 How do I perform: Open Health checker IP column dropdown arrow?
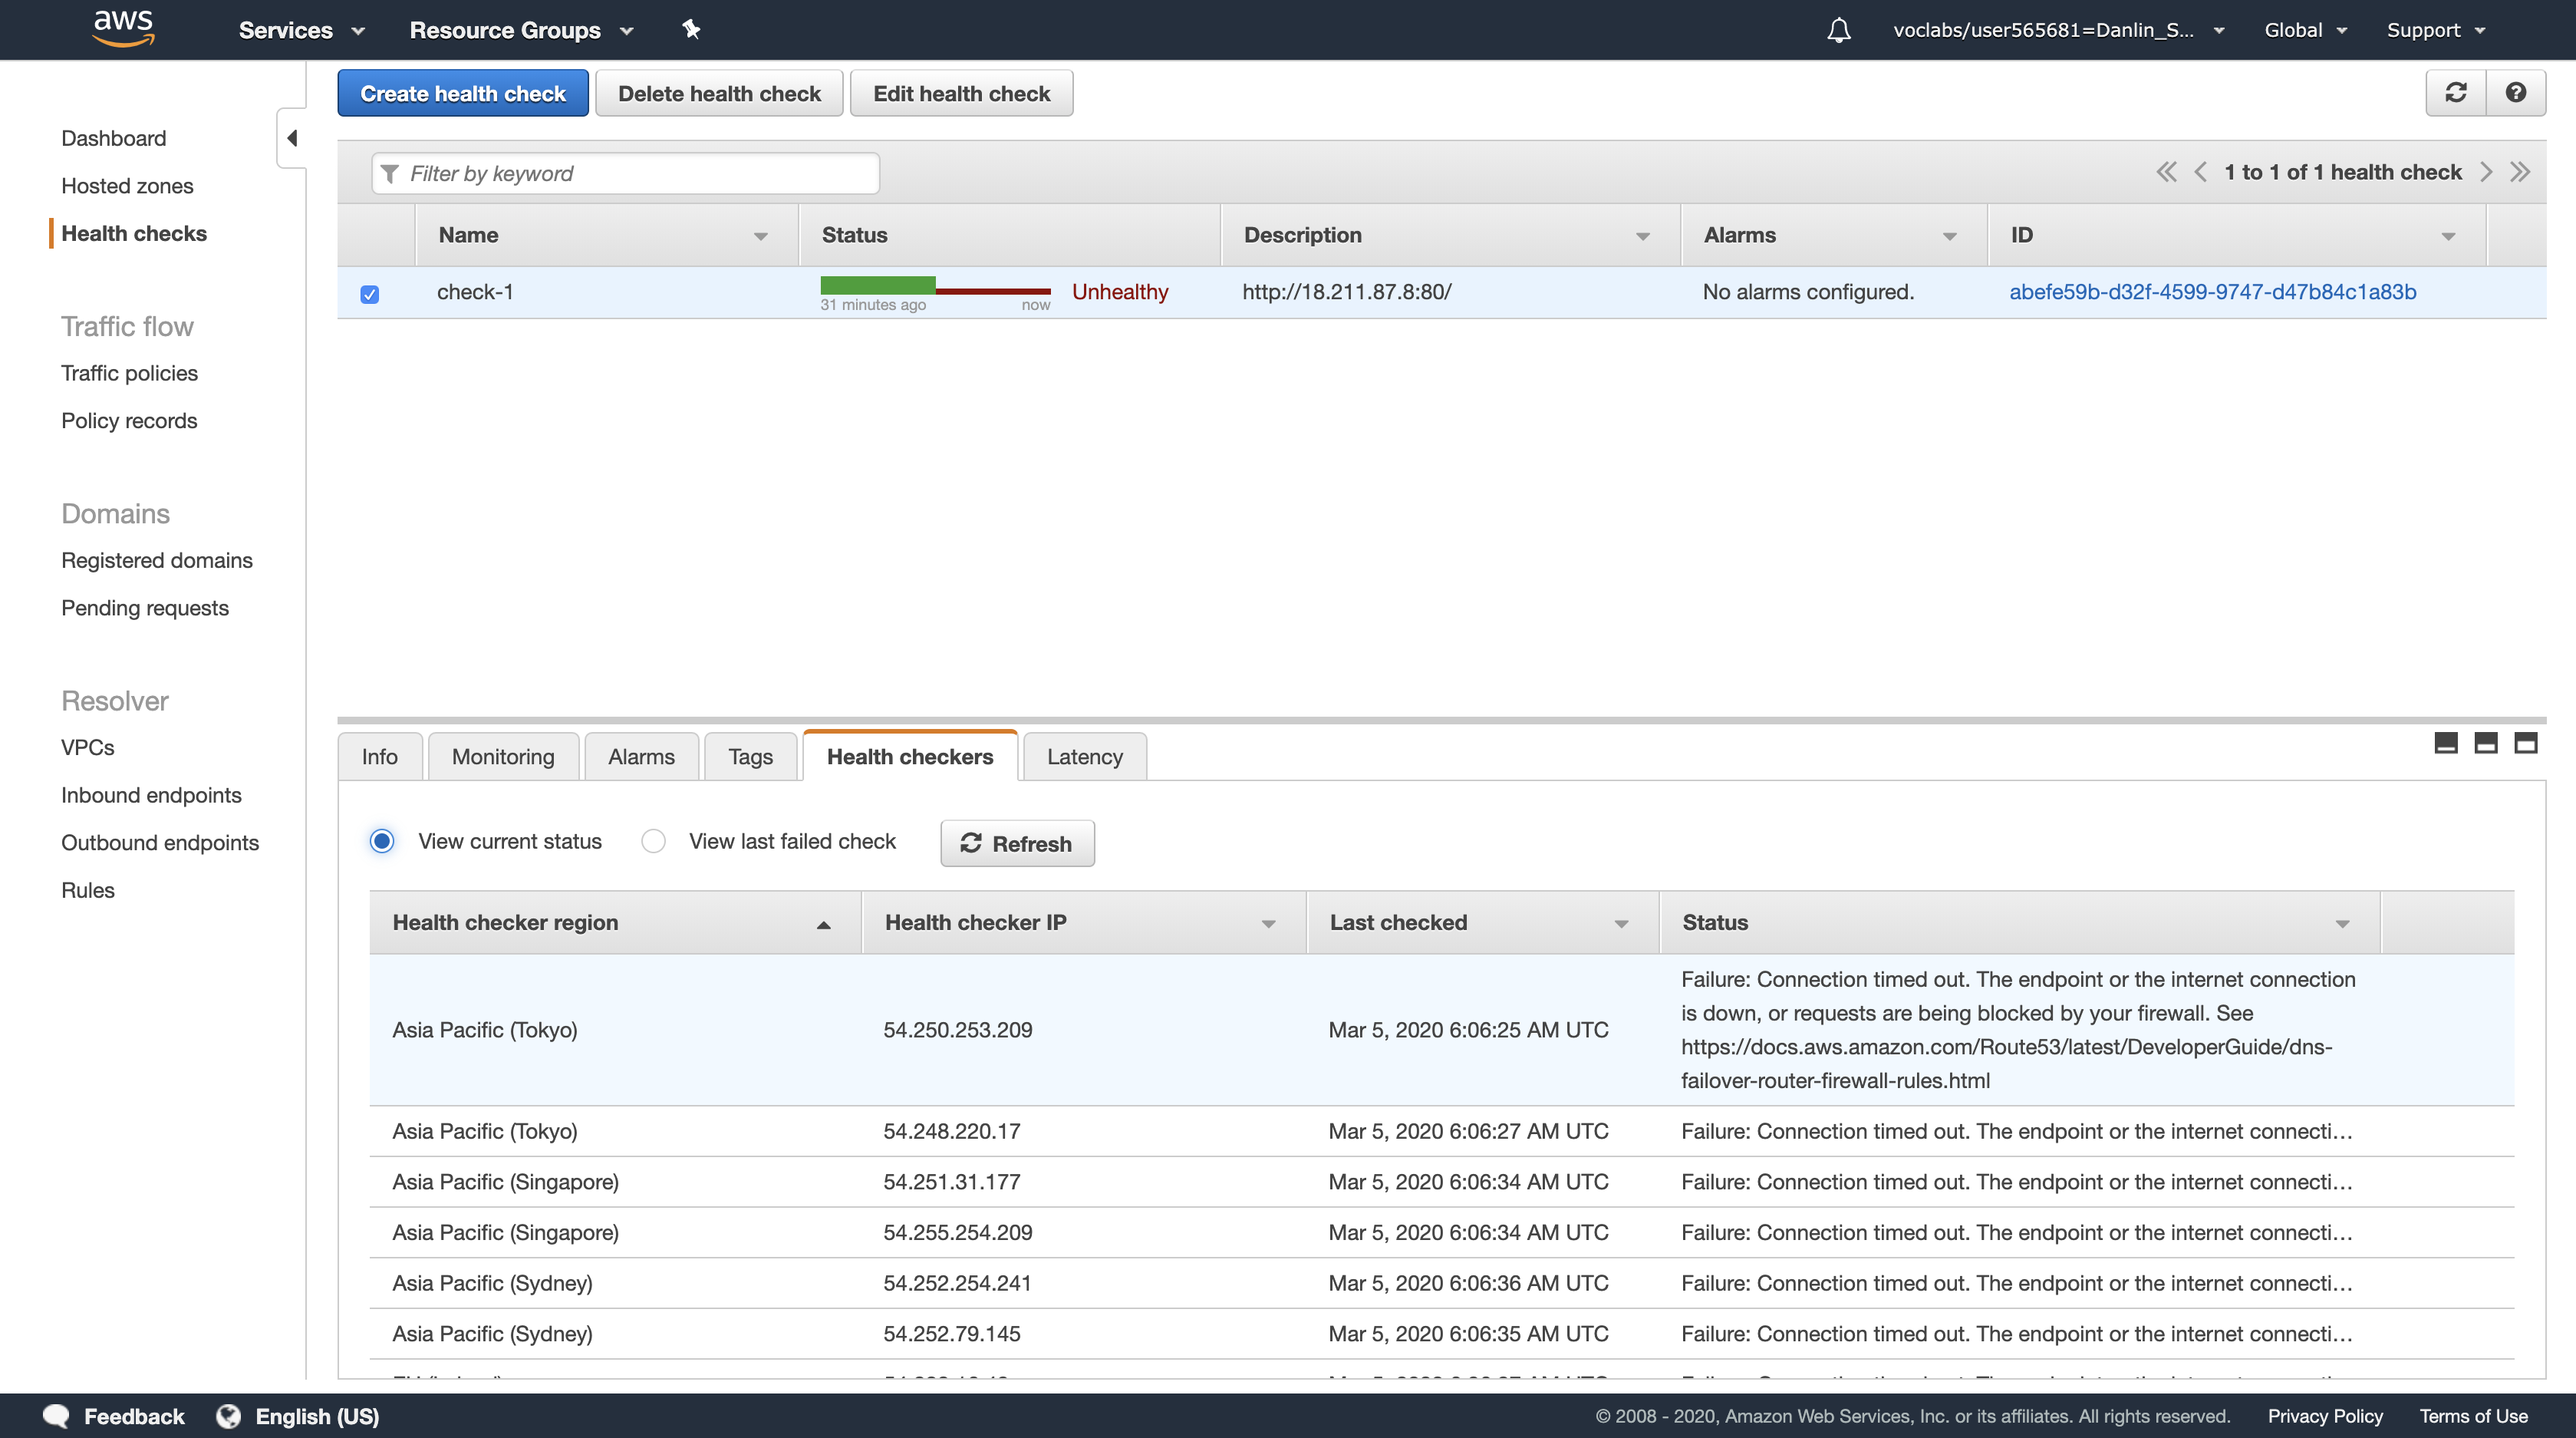(1268, 924)
